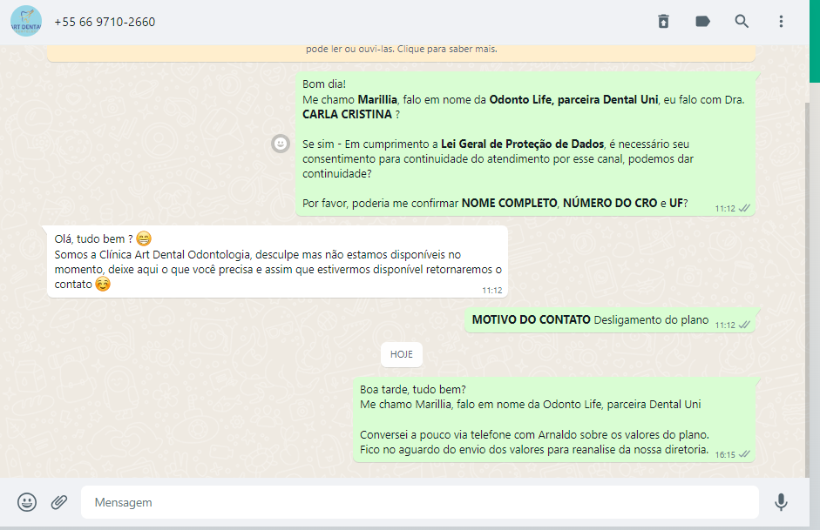Attach a file with the paperclip icon
This screenshot has height=530, width=820.
coord(59,502)
